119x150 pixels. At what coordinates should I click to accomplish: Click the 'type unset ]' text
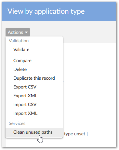76,134
